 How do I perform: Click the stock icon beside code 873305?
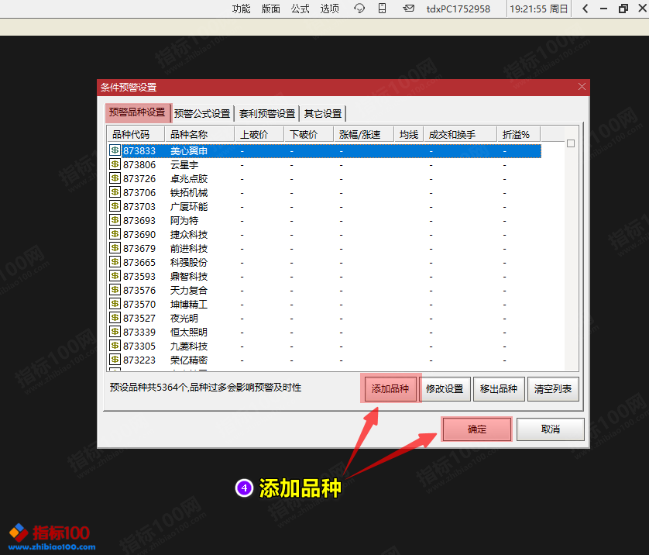tap(115, 346)
